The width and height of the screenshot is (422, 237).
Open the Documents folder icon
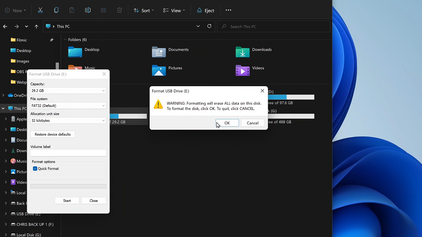click(159, 52)
